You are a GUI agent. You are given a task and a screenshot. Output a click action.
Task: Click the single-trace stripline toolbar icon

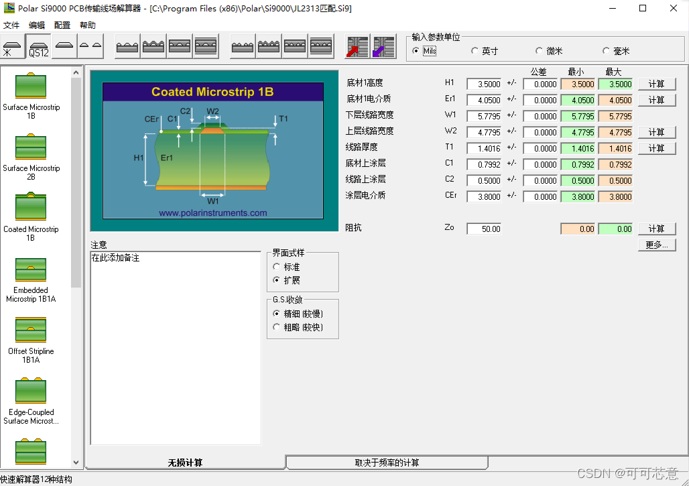tap(64, 46)
